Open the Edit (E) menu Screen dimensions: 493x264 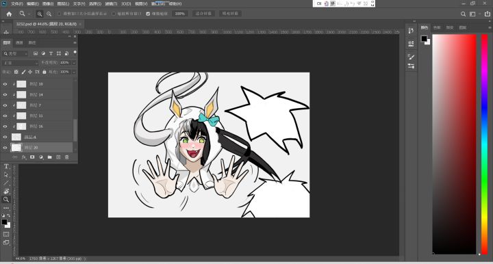pyautogui.click(x=33, y=4)
